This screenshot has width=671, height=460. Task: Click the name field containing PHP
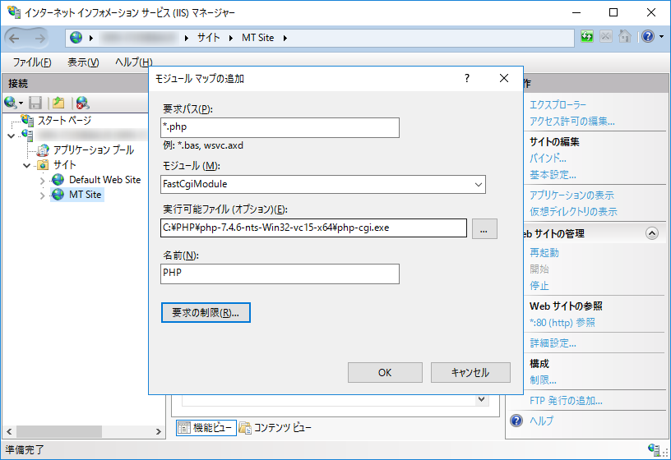280,274
